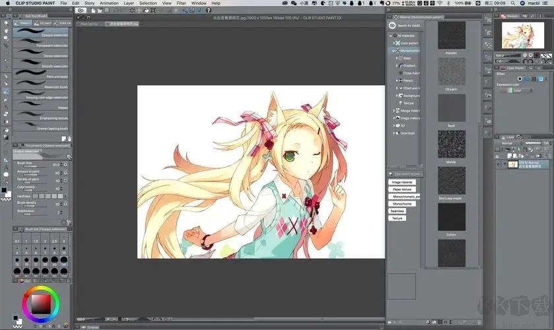The width and height of the screenshot is (554, 330).
Task: Open the Animation menu
Action: point(109,3)
